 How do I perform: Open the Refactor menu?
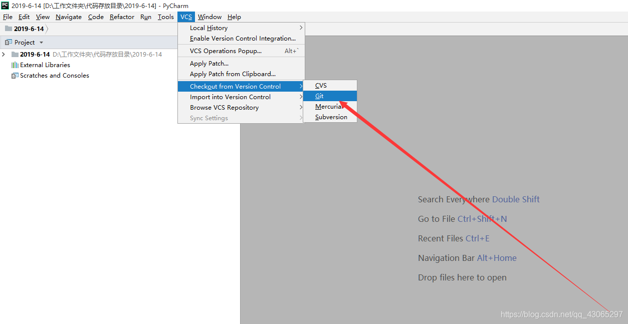(x=122, y=17)
